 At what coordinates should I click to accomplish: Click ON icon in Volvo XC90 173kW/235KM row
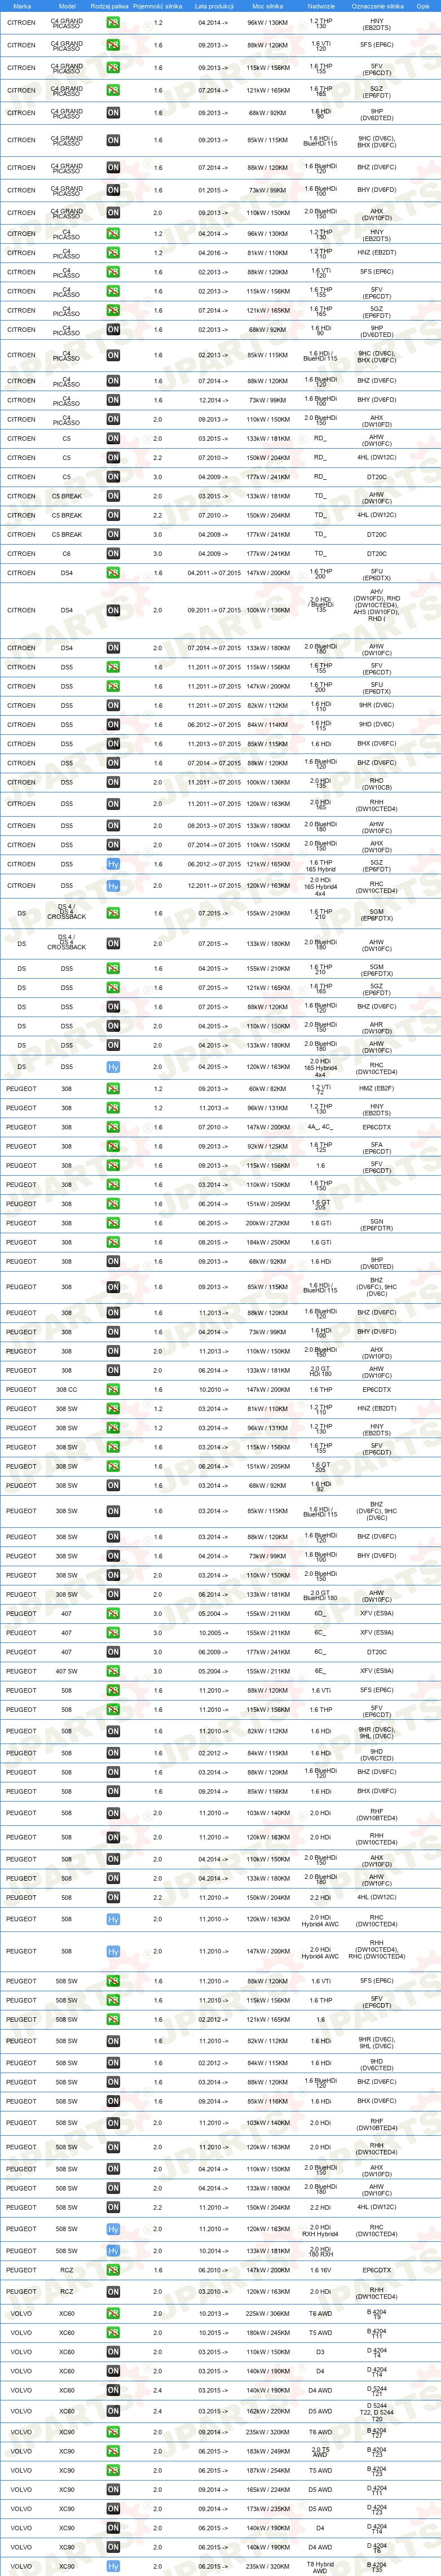(113, 2509)
